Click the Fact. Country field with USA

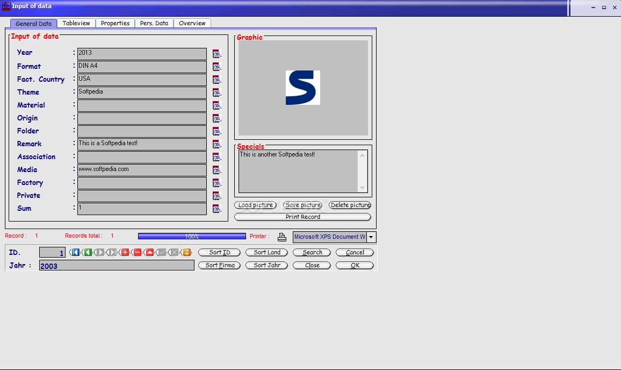pos(142,80)
